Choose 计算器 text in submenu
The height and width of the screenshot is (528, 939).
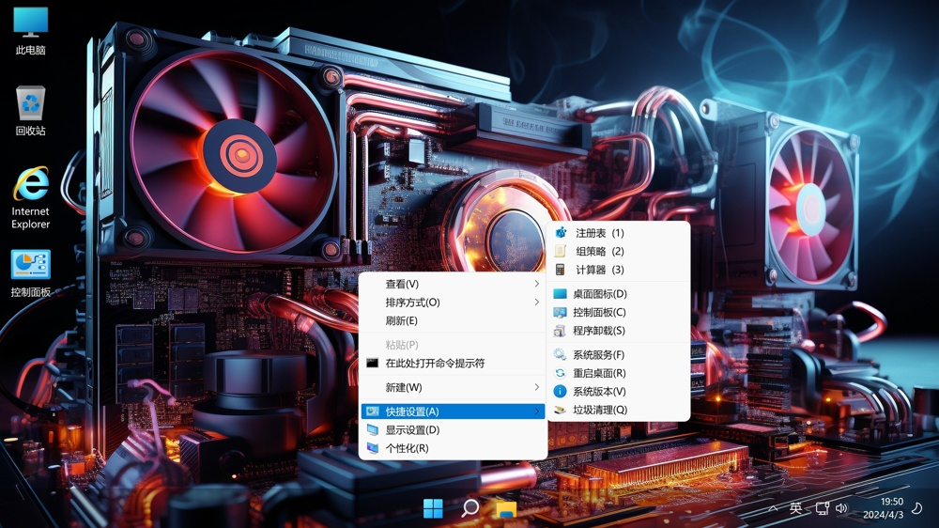click(591, 270)
